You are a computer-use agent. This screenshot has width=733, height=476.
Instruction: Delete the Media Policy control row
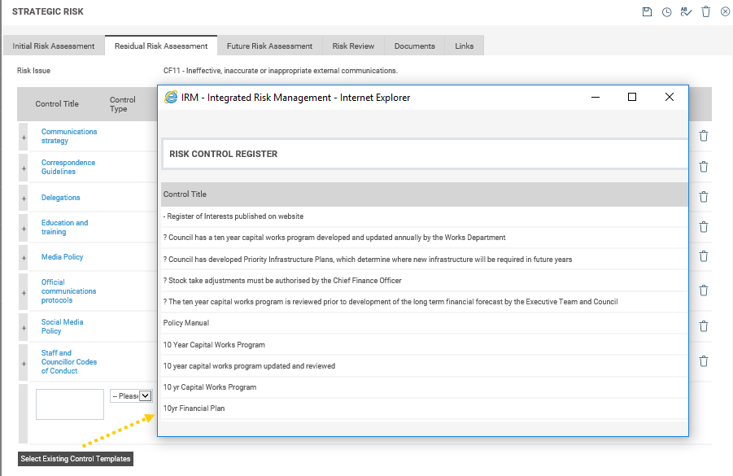(704, 257)
